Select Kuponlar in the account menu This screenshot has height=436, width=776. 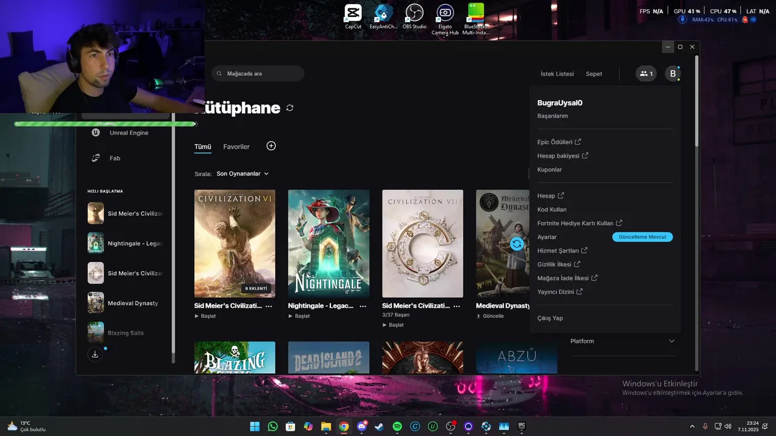pos(550,170)
